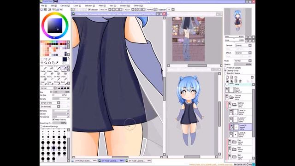
Task: Open the brush Normal mode dropdown
Action: click(48, 88)
